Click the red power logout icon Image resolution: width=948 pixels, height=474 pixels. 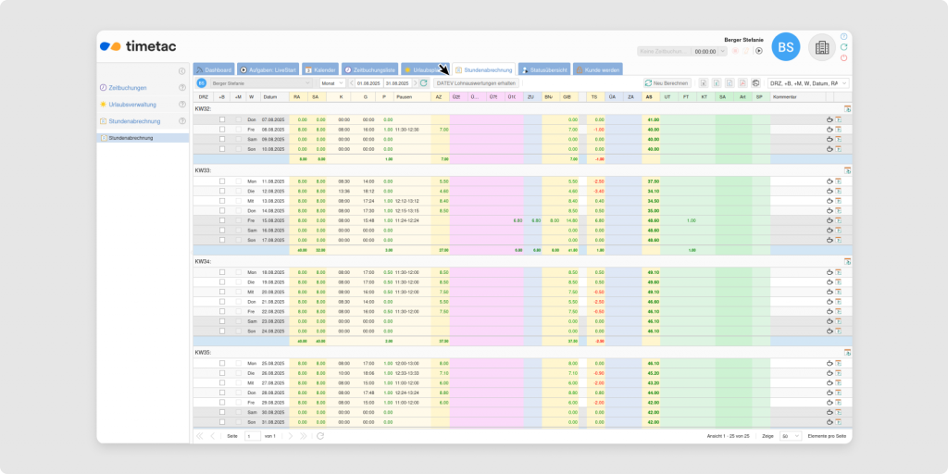843,58
